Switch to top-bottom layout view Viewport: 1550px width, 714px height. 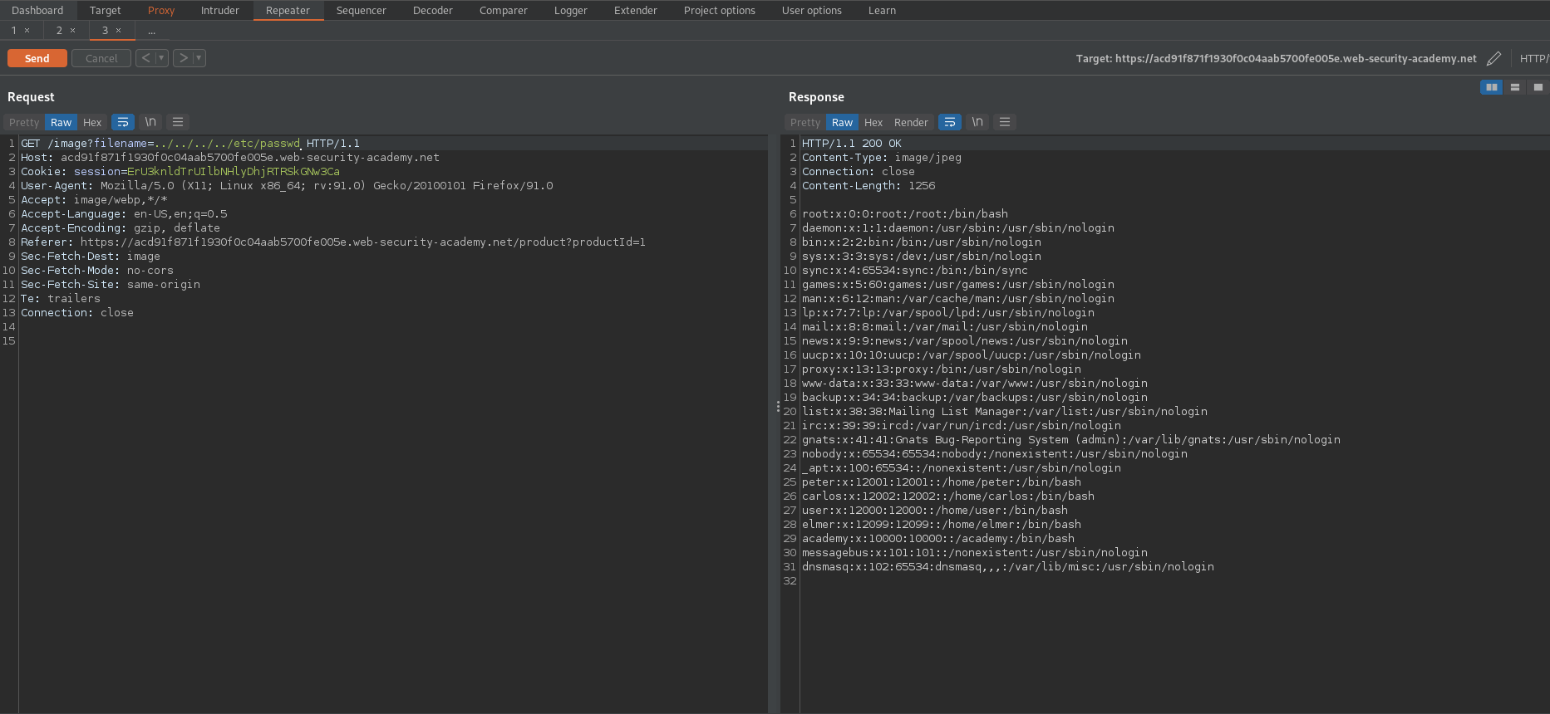click(1515, 87)
